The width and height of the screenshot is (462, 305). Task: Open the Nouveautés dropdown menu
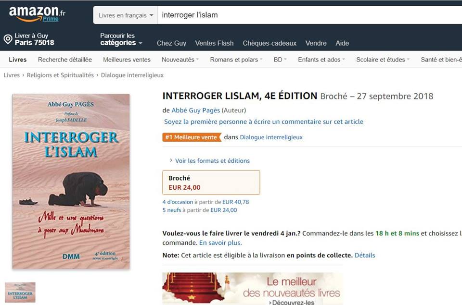tap(180, 60)
